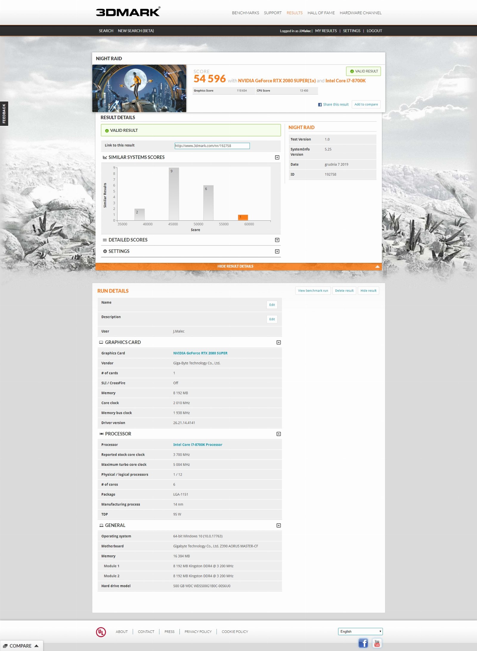Screen dimensions: 477x651
Task: Click the driver version 26.21.14.4141
Action: tap(184, 423)
